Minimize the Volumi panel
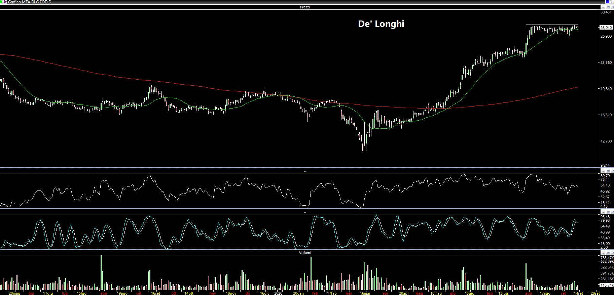Image resolution: width=614 pixels, height=295 pixels. (x=603, y=253)
